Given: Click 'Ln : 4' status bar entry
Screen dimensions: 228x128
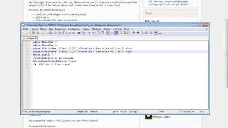Looking at the screenshot, I should tap(115, 112).
